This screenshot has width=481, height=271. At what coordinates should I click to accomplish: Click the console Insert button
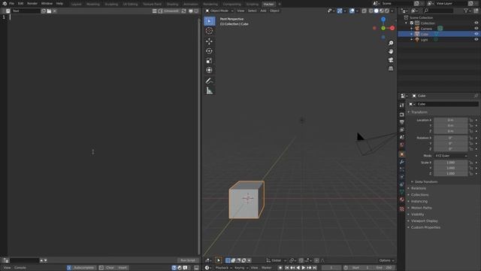click(x=123, y=268)
